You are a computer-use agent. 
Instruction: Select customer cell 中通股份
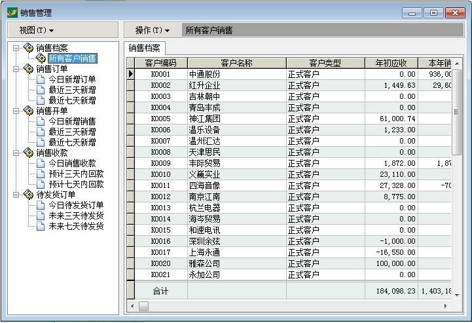pyautogui.click(x=236, y=74)
